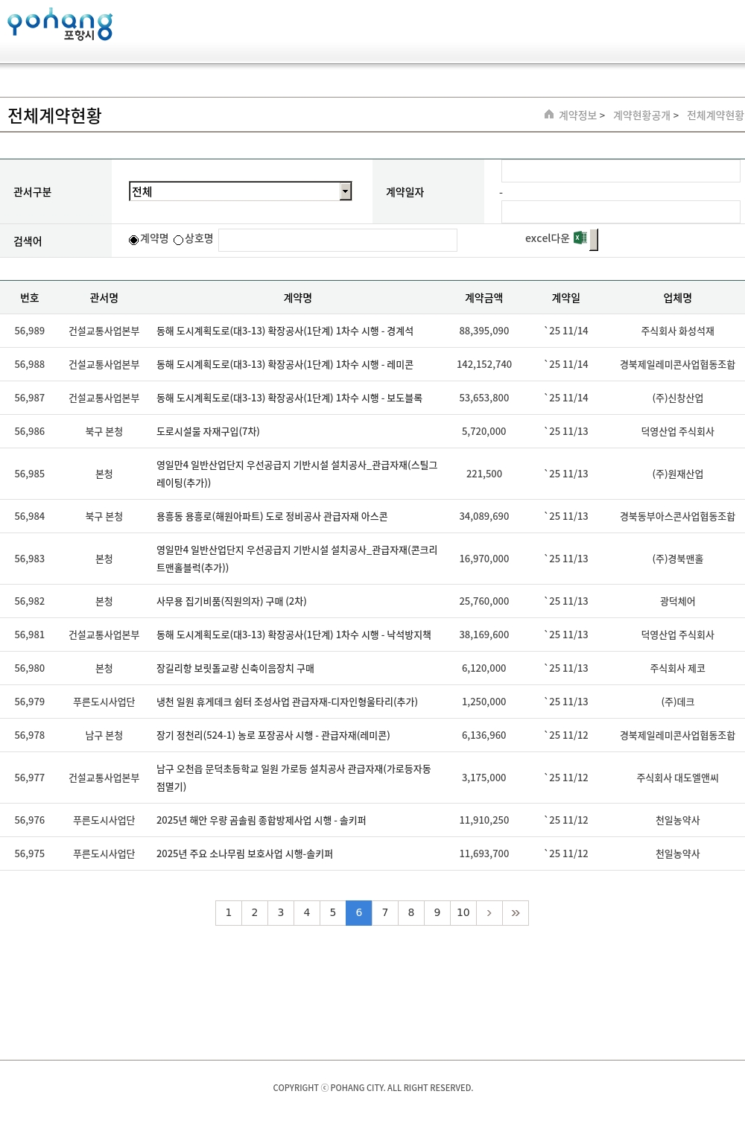This screenshot has width=745, height=1135.
Task: Open the 관서구분 dropdown
Action: coord(234,191)
